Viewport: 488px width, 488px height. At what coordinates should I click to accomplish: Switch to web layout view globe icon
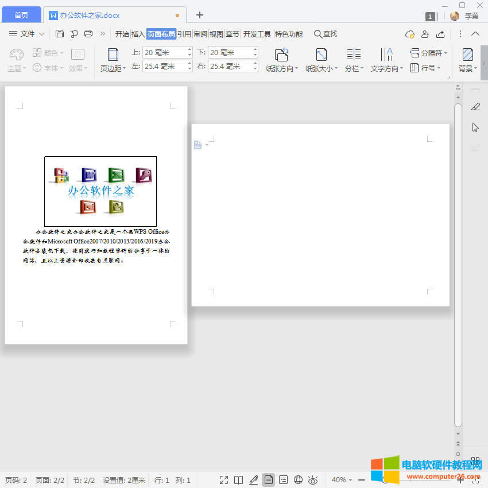pos(298,480)
